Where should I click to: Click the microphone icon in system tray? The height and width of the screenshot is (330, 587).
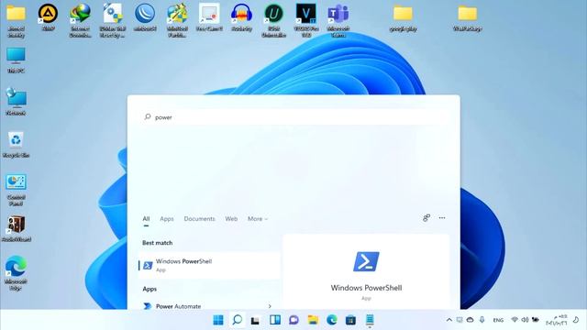click(482, 320)
